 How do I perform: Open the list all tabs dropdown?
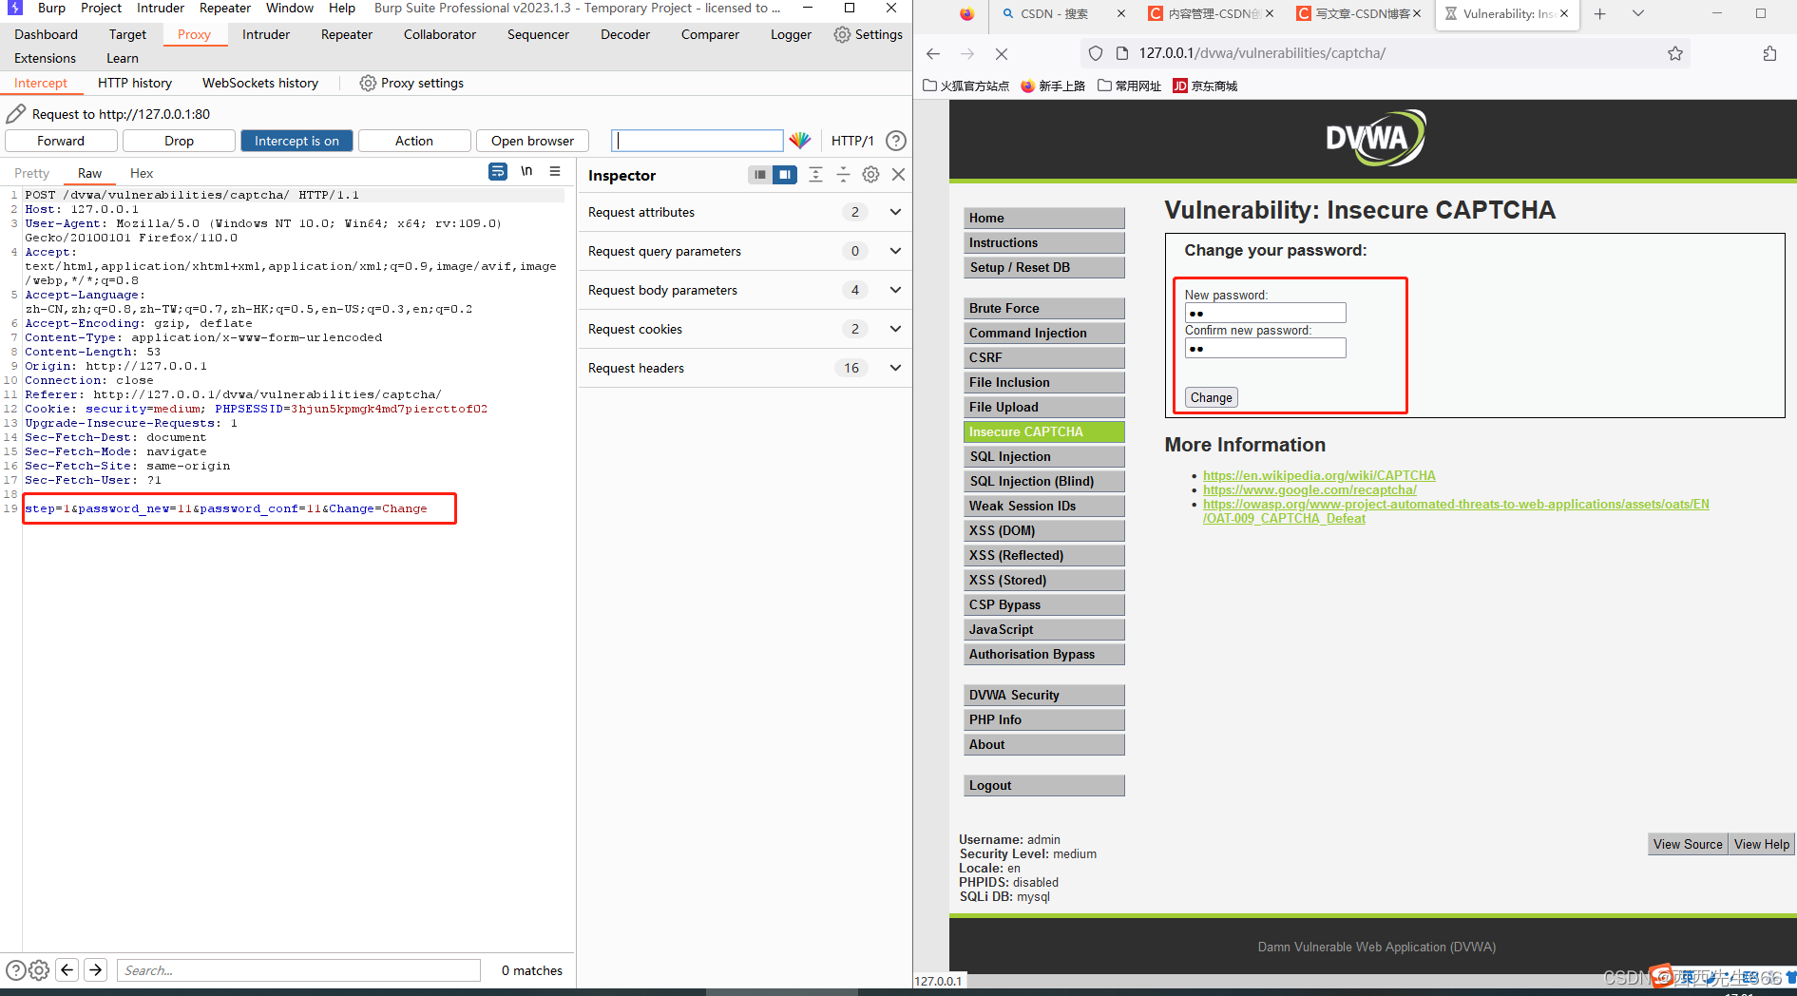click(x=1638, y=14)
